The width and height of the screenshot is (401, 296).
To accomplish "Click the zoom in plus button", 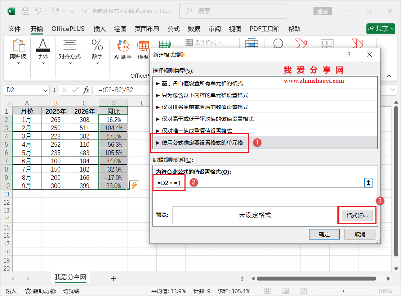I will point(370,291).
